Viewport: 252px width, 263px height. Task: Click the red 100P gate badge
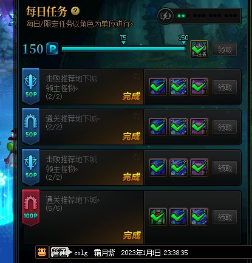[30, 208]
